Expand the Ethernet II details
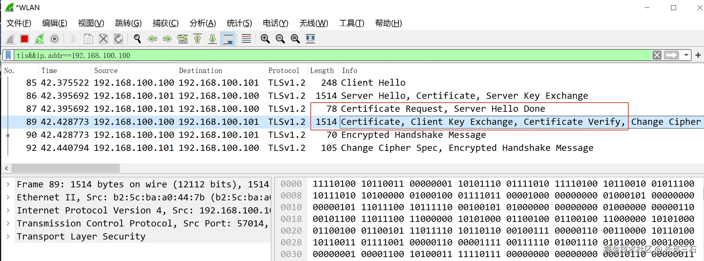 coord(8,197)
